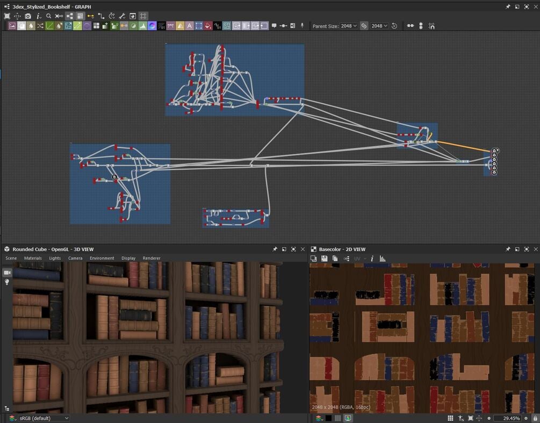The height and width of the screenshot is (423, 540).
Task: Add a Blur node from toolbar
Action: click(x=31, y=26)
